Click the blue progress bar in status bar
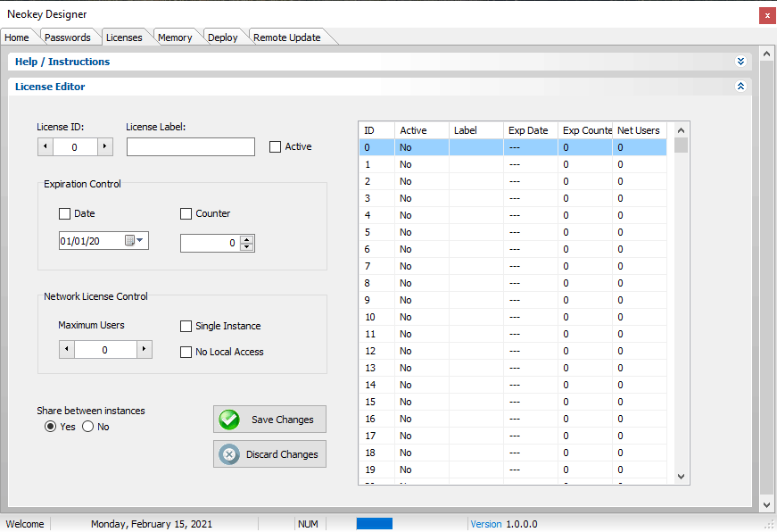 [374, 524]
